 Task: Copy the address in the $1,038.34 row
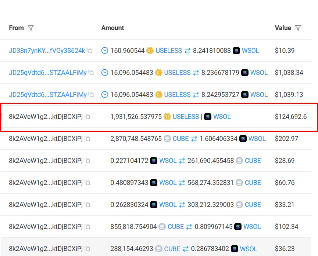pyautogui.click(x=91, y=73)
